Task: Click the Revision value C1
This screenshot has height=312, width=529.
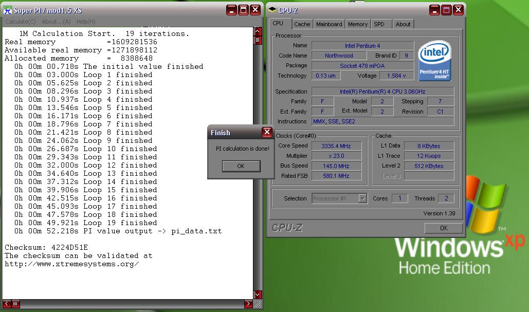Action: click(440, 112)
